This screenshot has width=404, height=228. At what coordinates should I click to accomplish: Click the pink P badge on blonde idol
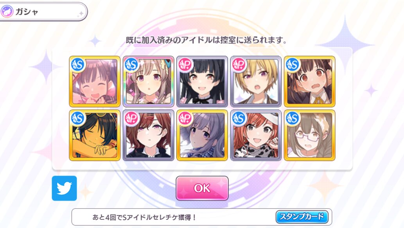(239, 64)
